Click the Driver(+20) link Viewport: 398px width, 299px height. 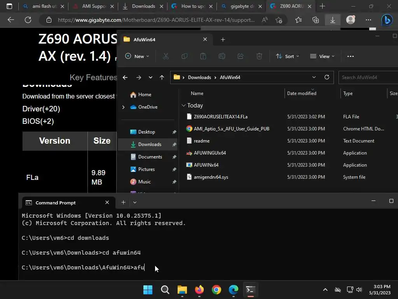[x=41, y=109]
